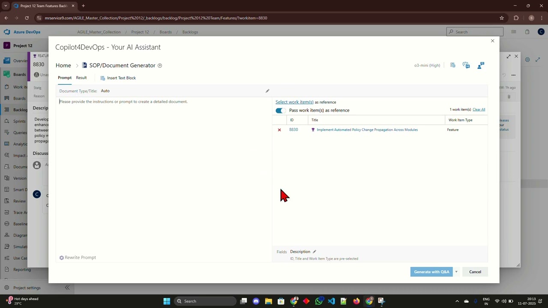The height and width of the screenshot is (308, 548).
Task: Go to Home breadcrumb
Action: 63,65
